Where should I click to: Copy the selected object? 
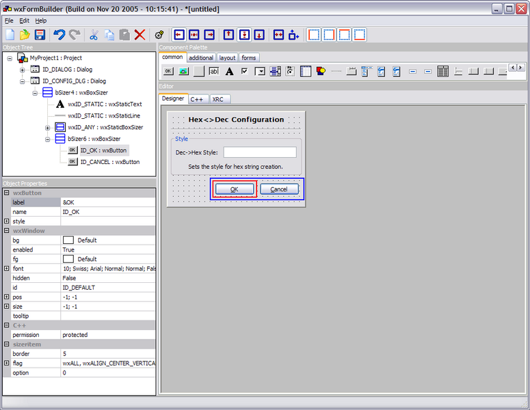click(109, 35)
